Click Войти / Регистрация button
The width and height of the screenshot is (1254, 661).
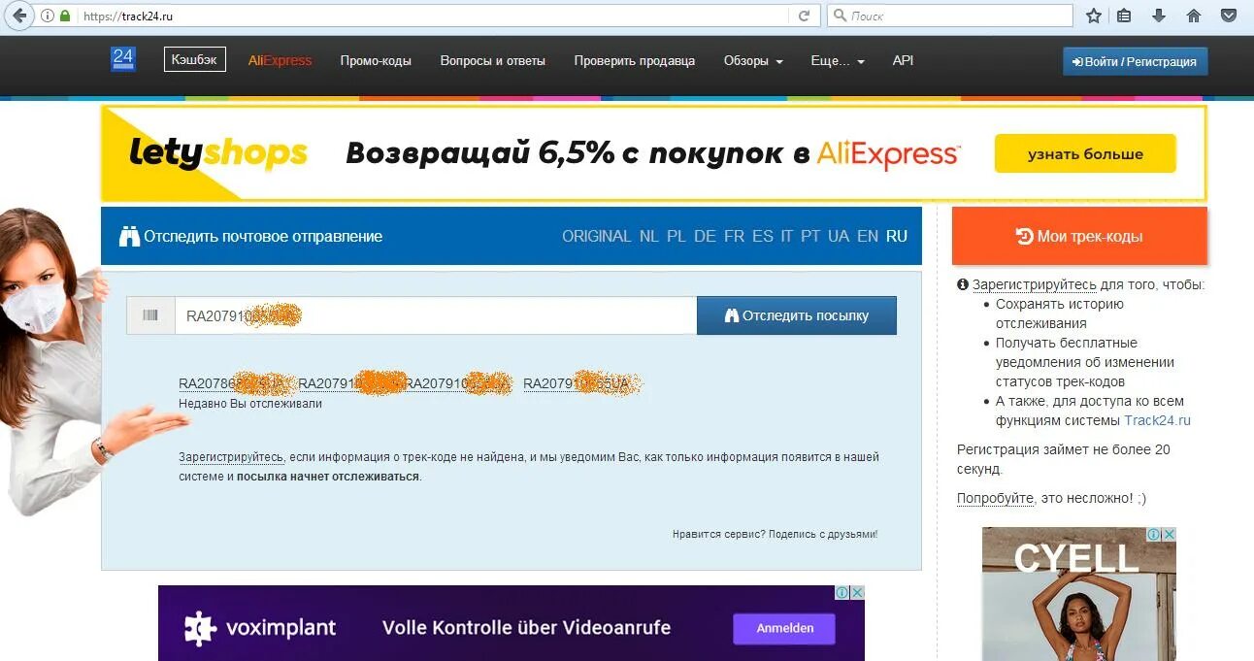[x=1136, y=61]
